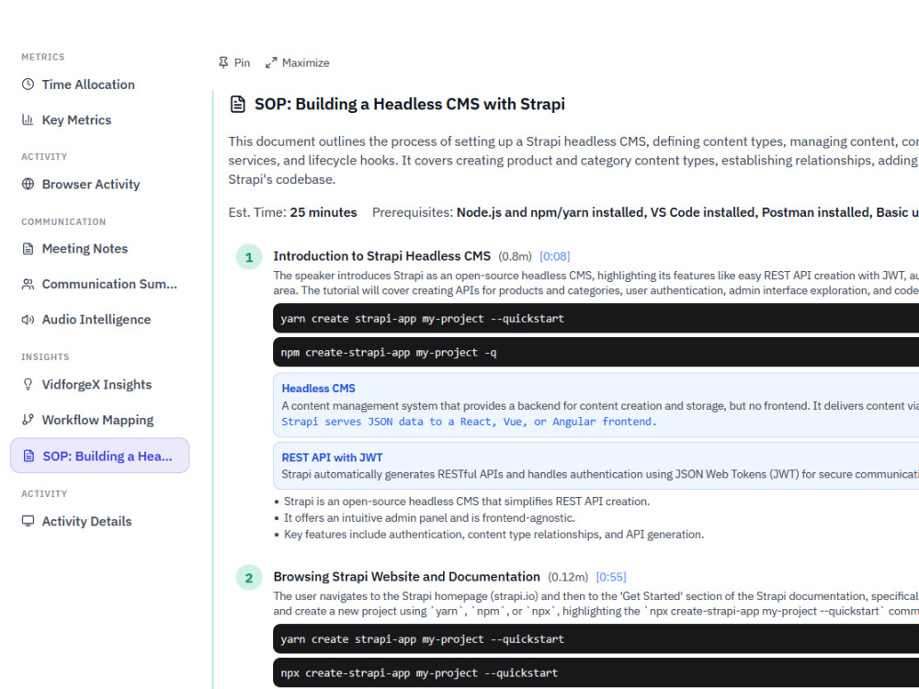Click the npm create-strapi-app code block

pos(596,352)
